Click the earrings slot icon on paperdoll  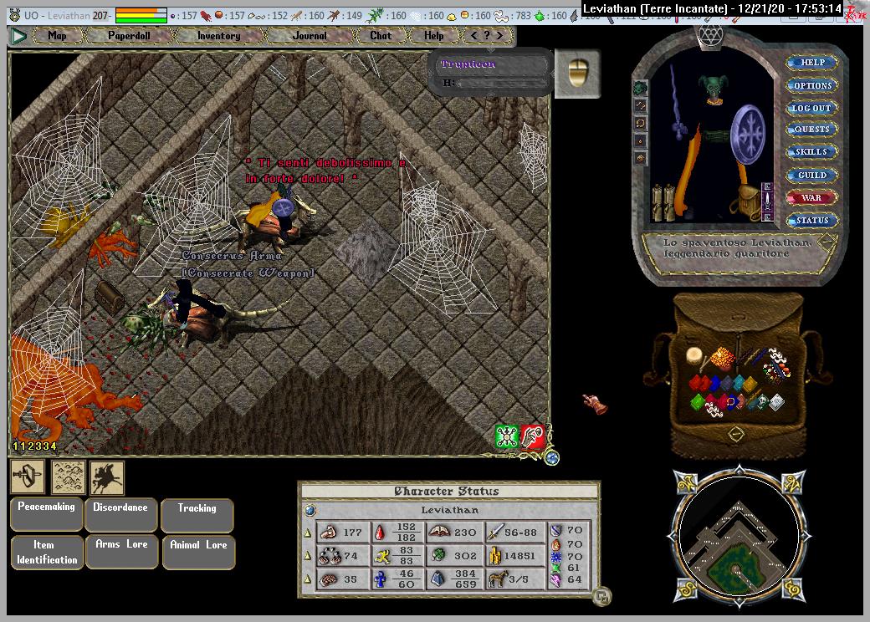click(640, 105)
